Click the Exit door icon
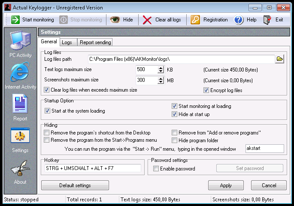The image size is (294, 206). coord(267,20)
